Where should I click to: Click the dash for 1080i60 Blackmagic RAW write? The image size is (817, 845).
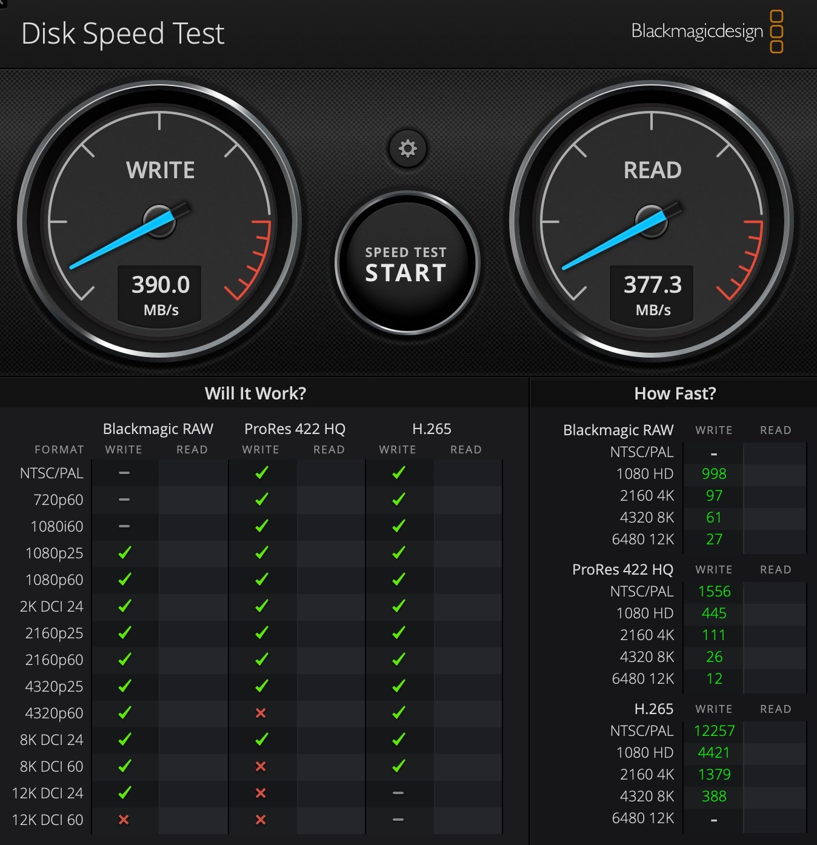(x=124, y=526)
